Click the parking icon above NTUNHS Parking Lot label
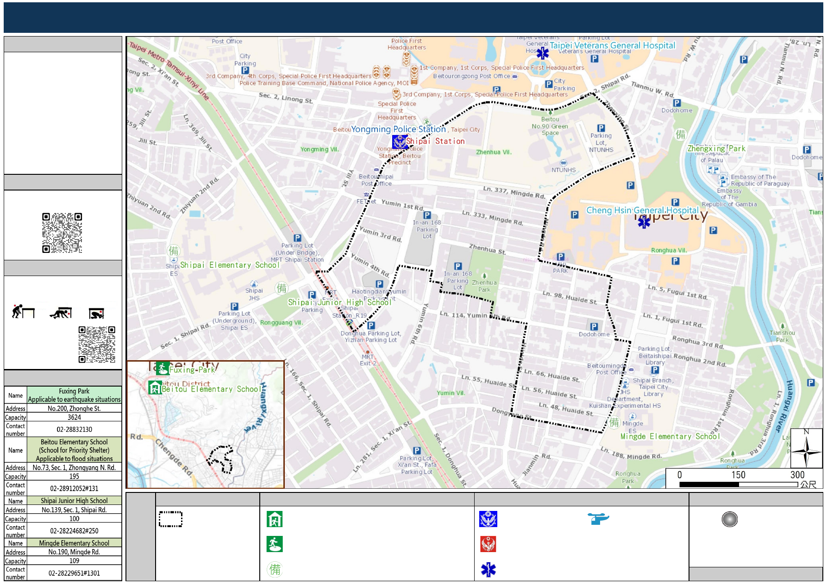 tap(601, 128)
